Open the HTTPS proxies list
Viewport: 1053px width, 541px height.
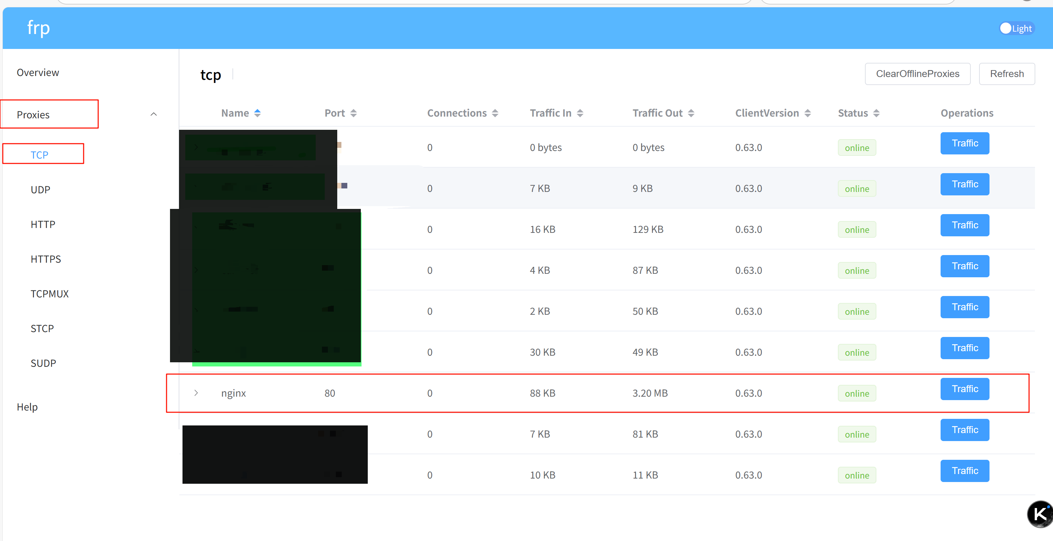point(45,259)
